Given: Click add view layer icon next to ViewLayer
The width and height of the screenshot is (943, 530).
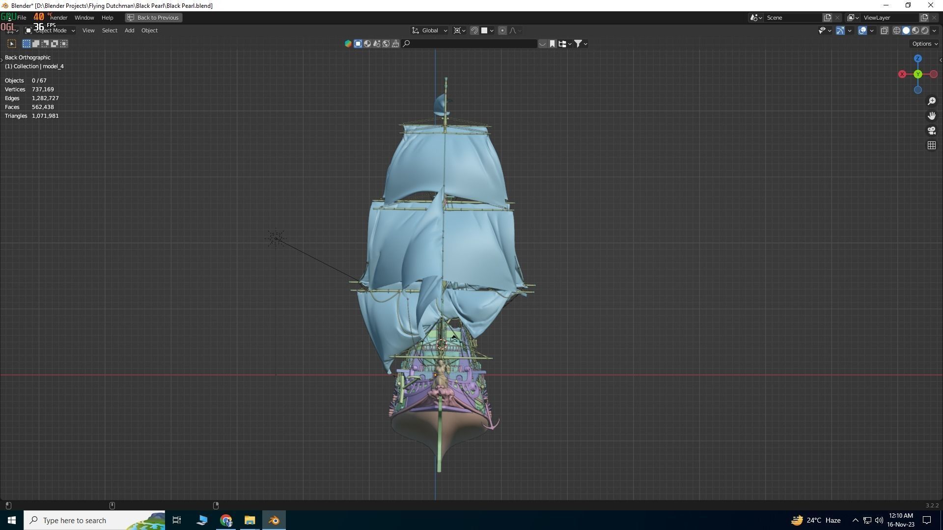Looking at the screenshot, I should click(x=924, y=18).
